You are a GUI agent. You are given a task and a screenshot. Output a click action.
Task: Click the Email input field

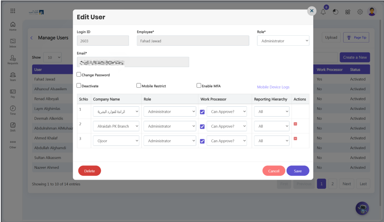coord(133,62)
